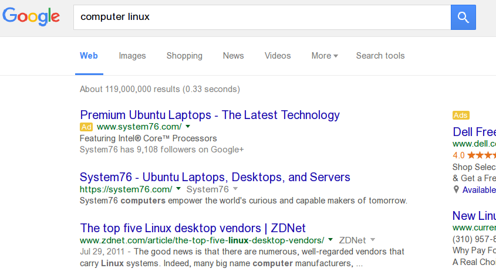Select the Videos tab
The image size is (496, 275).
pyautogui.click(x=278, y=56)
